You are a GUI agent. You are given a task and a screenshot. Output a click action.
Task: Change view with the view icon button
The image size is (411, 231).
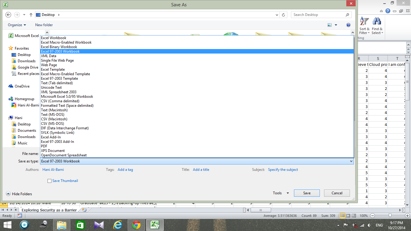pyautogui.click(x=329, y=25)
